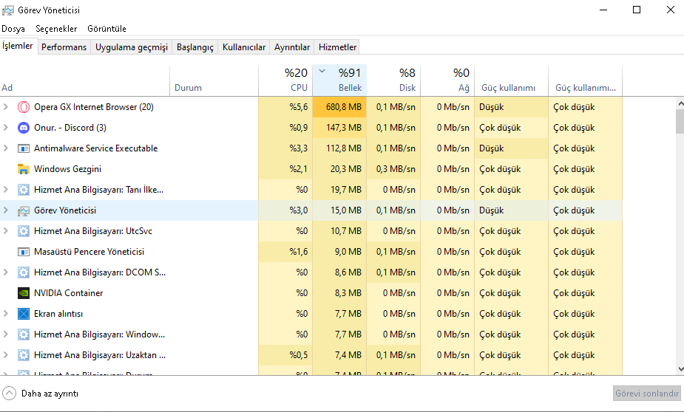The height and width of the screenshot is (412, 684).
Task: Click the Opera GX browser icon
Action: (23, 107)
